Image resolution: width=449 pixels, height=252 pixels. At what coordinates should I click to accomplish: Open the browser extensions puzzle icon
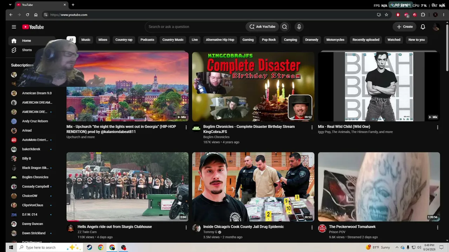423,15
